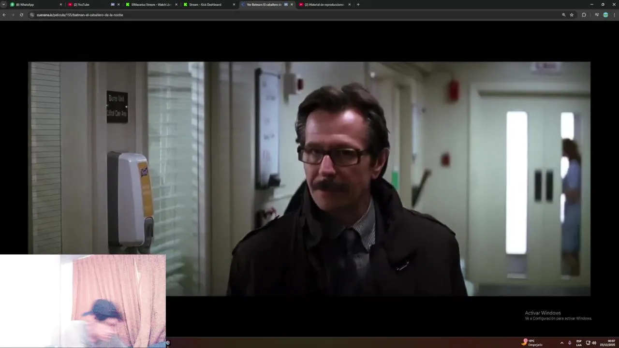Image resolution: width=619 pixels, height=348 pixels.
Task: Go back to previous page
Action: coord(4,15)
